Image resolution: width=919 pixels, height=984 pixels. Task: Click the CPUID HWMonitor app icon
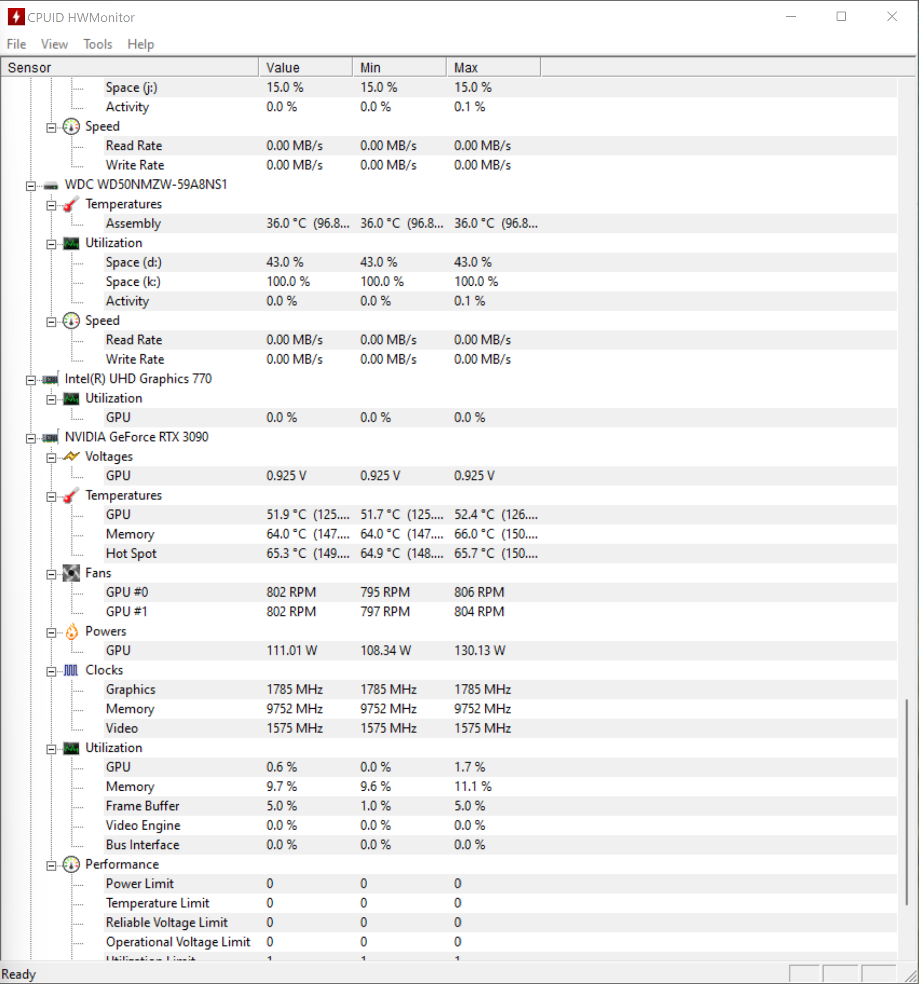point(16,17)
